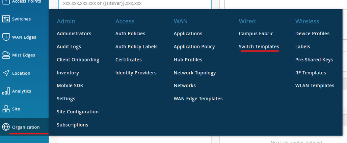Image resolution: width=347 pixels, height=143 pixels.
Task: Open Switch Templates
Action: (259, 46)
